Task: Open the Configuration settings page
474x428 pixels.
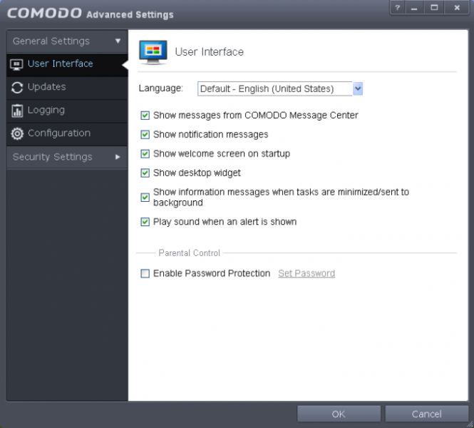Action: (x=67, y=133)
